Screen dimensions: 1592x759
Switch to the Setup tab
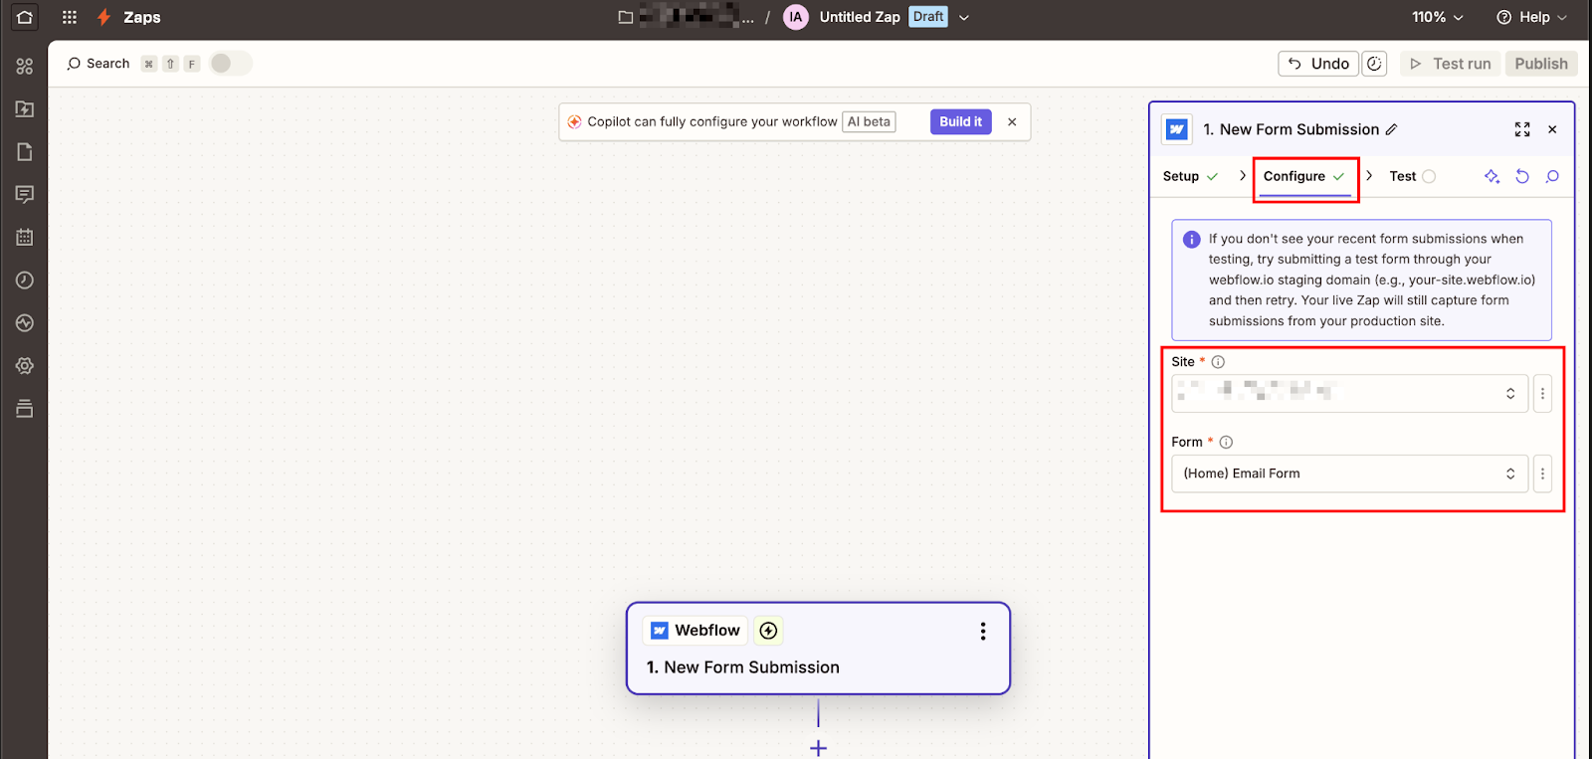1190,176
